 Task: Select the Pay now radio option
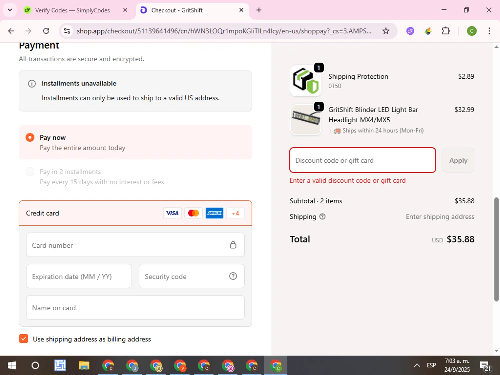click(x=30, y=137)
